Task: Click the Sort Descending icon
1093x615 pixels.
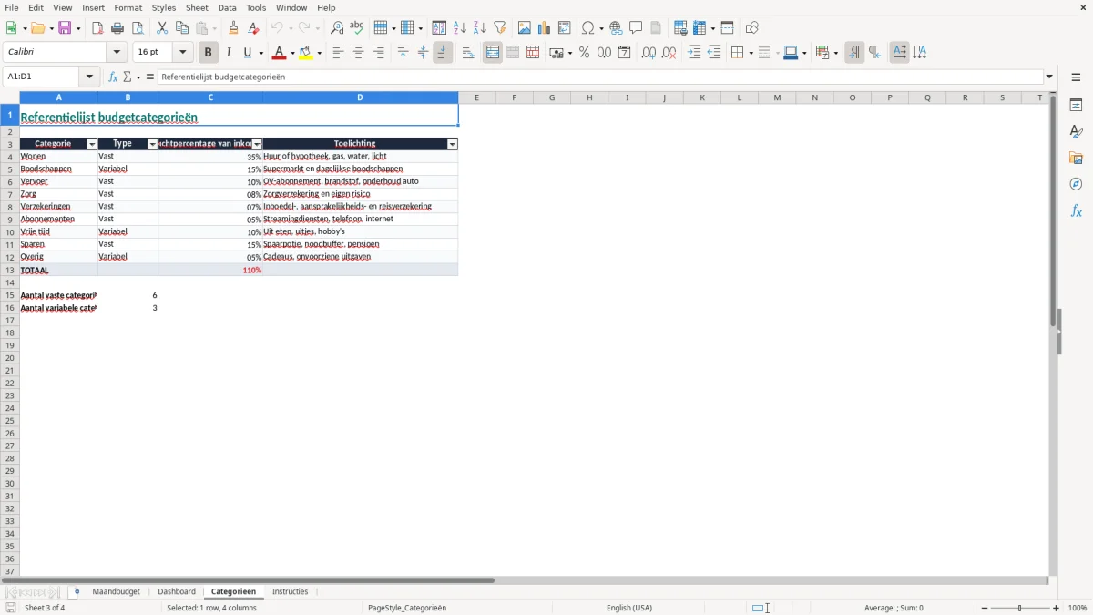Action: click(x=479, y=28)
